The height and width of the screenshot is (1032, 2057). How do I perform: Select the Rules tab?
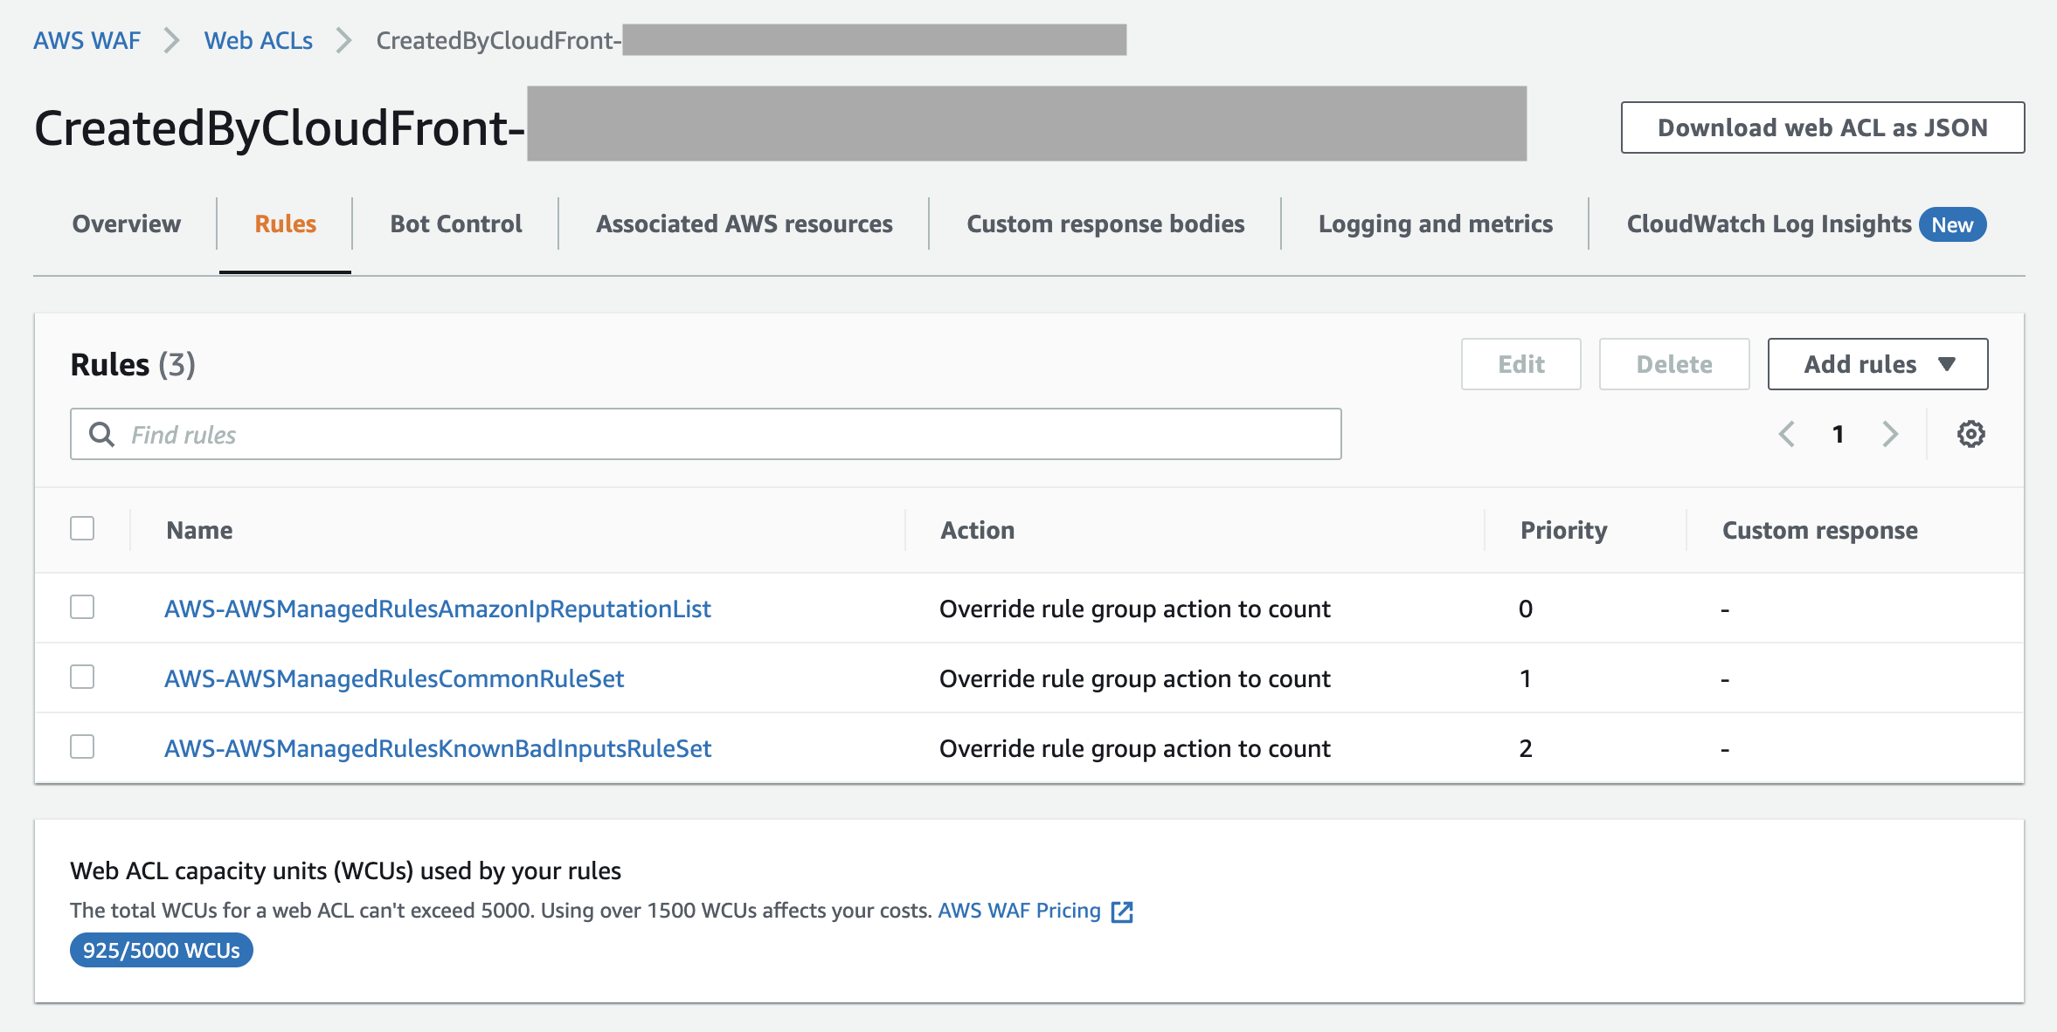[285, 224]
